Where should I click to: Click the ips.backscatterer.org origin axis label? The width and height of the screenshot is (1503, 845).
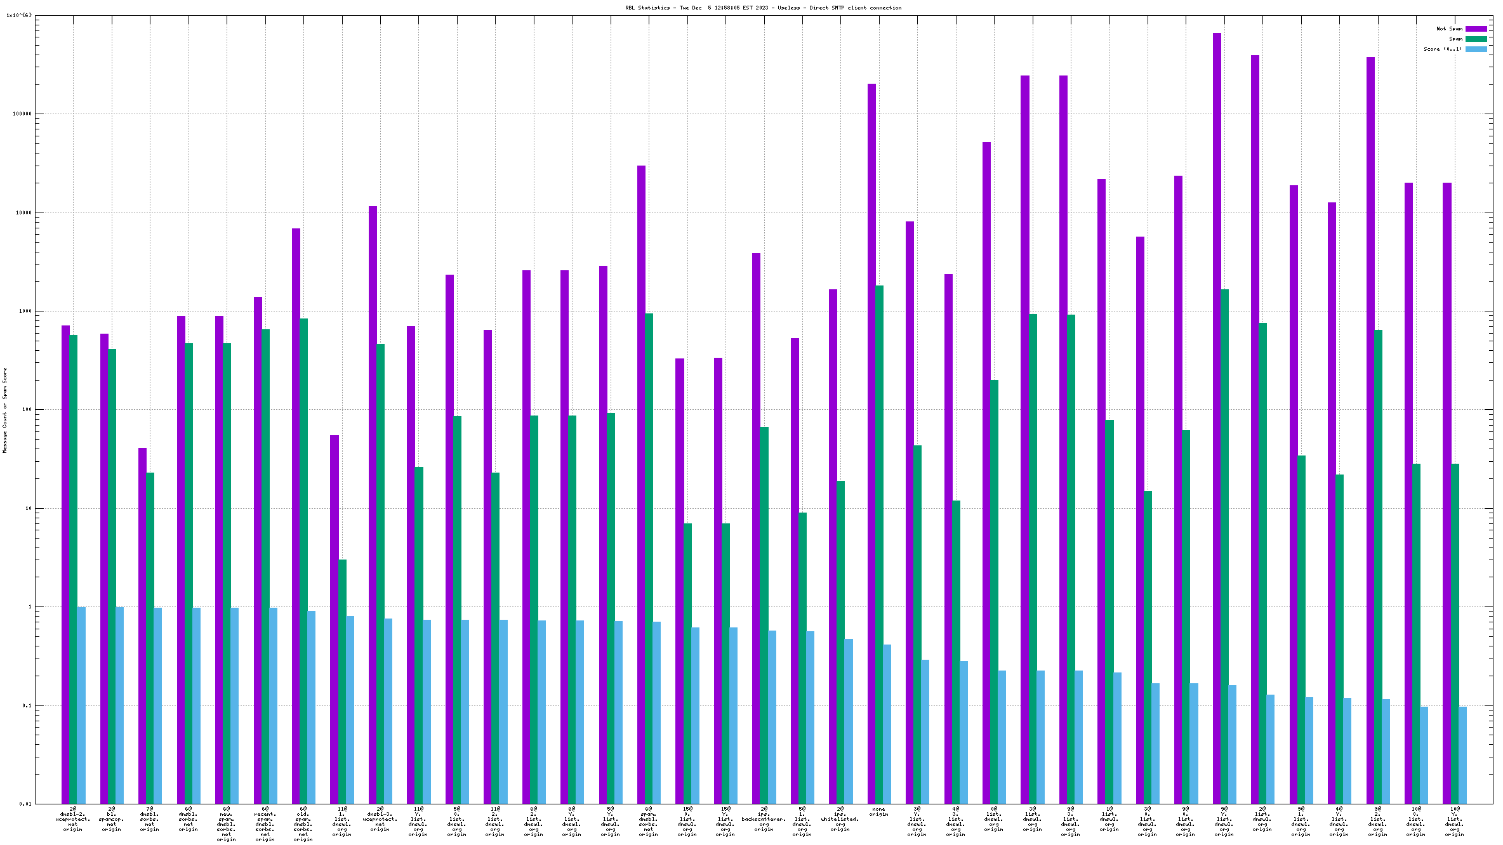(x=764, y=819)
